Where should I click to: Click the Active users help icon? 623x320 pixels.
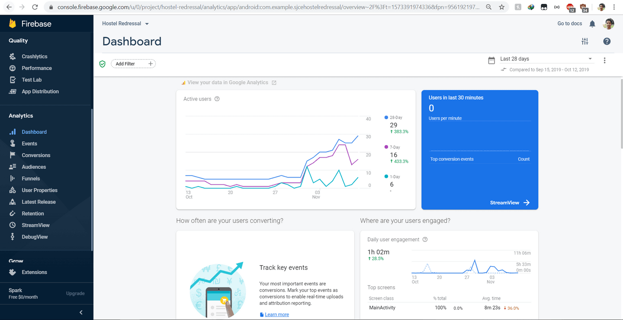coord(217,99)
